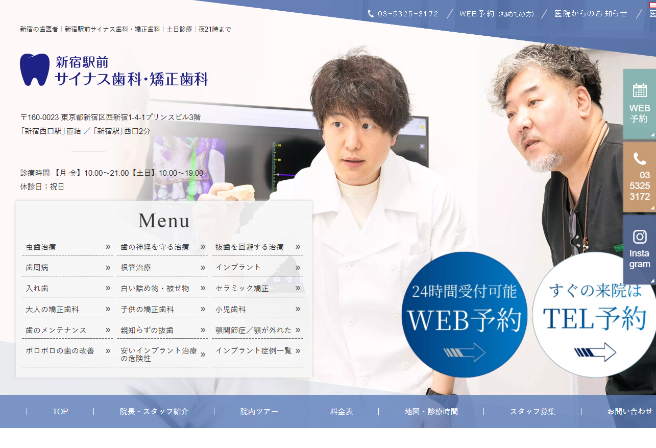Click the chevron next to 虫歯治療

(108, 247)
